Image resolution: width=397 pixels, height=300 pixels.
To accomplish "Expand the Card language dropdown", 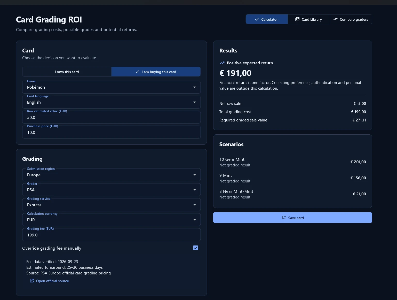I will click(111, 102).
